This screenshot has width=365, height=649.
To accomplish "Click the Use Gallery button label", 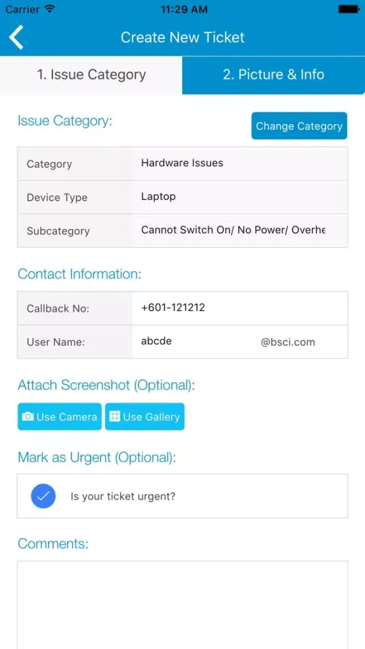I will [151, 417].
